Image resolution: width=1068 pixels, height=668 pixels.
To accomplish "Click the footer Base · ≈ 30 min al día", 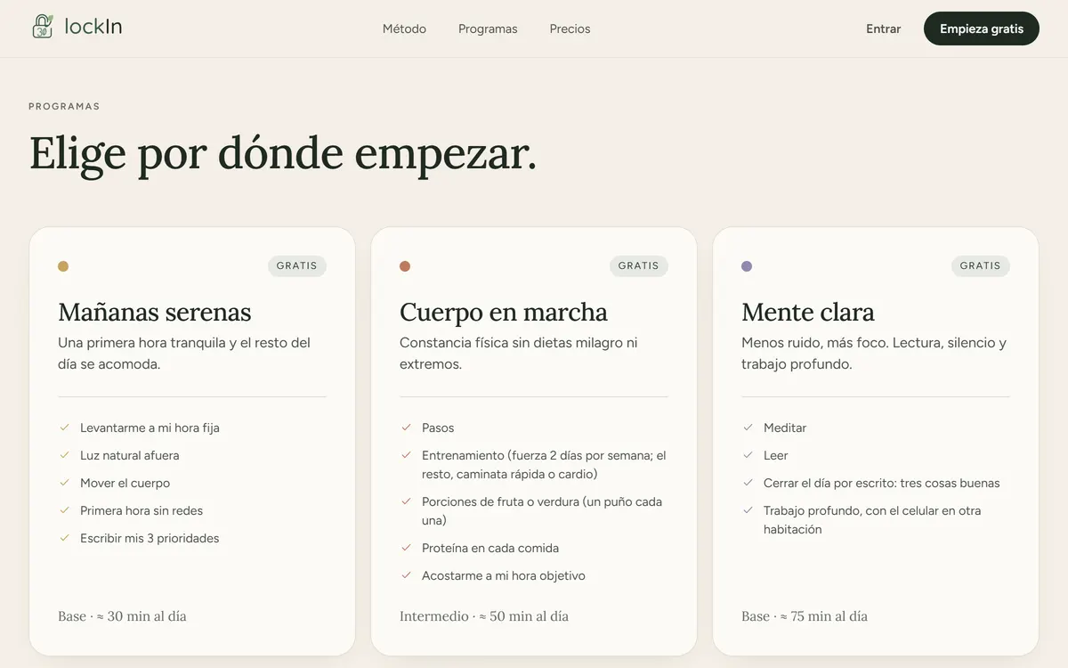I will point(122,616).
